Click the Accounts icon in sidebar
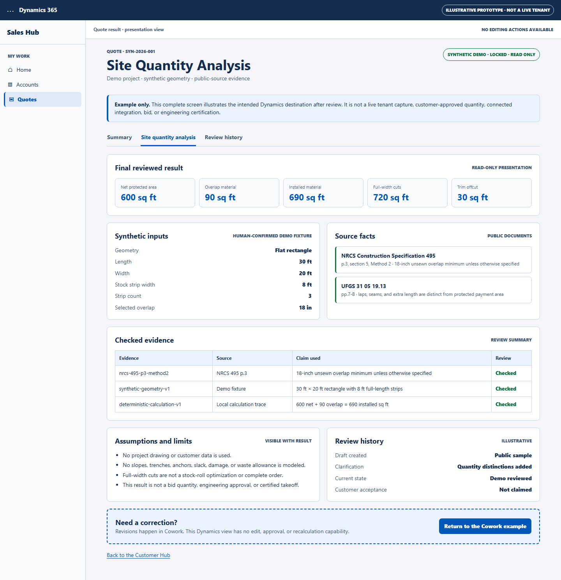The image size is (561, 580). click(x=10, y=85)
